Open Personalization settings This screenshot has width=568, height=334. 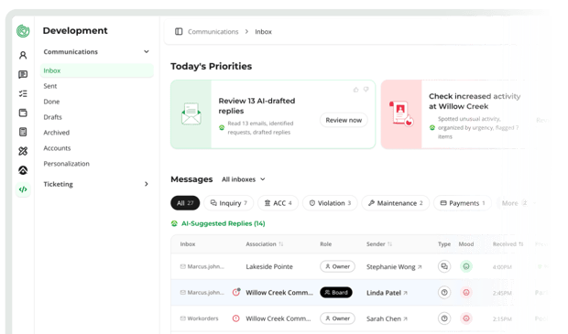pyautogui.click(x=67, y=164)
